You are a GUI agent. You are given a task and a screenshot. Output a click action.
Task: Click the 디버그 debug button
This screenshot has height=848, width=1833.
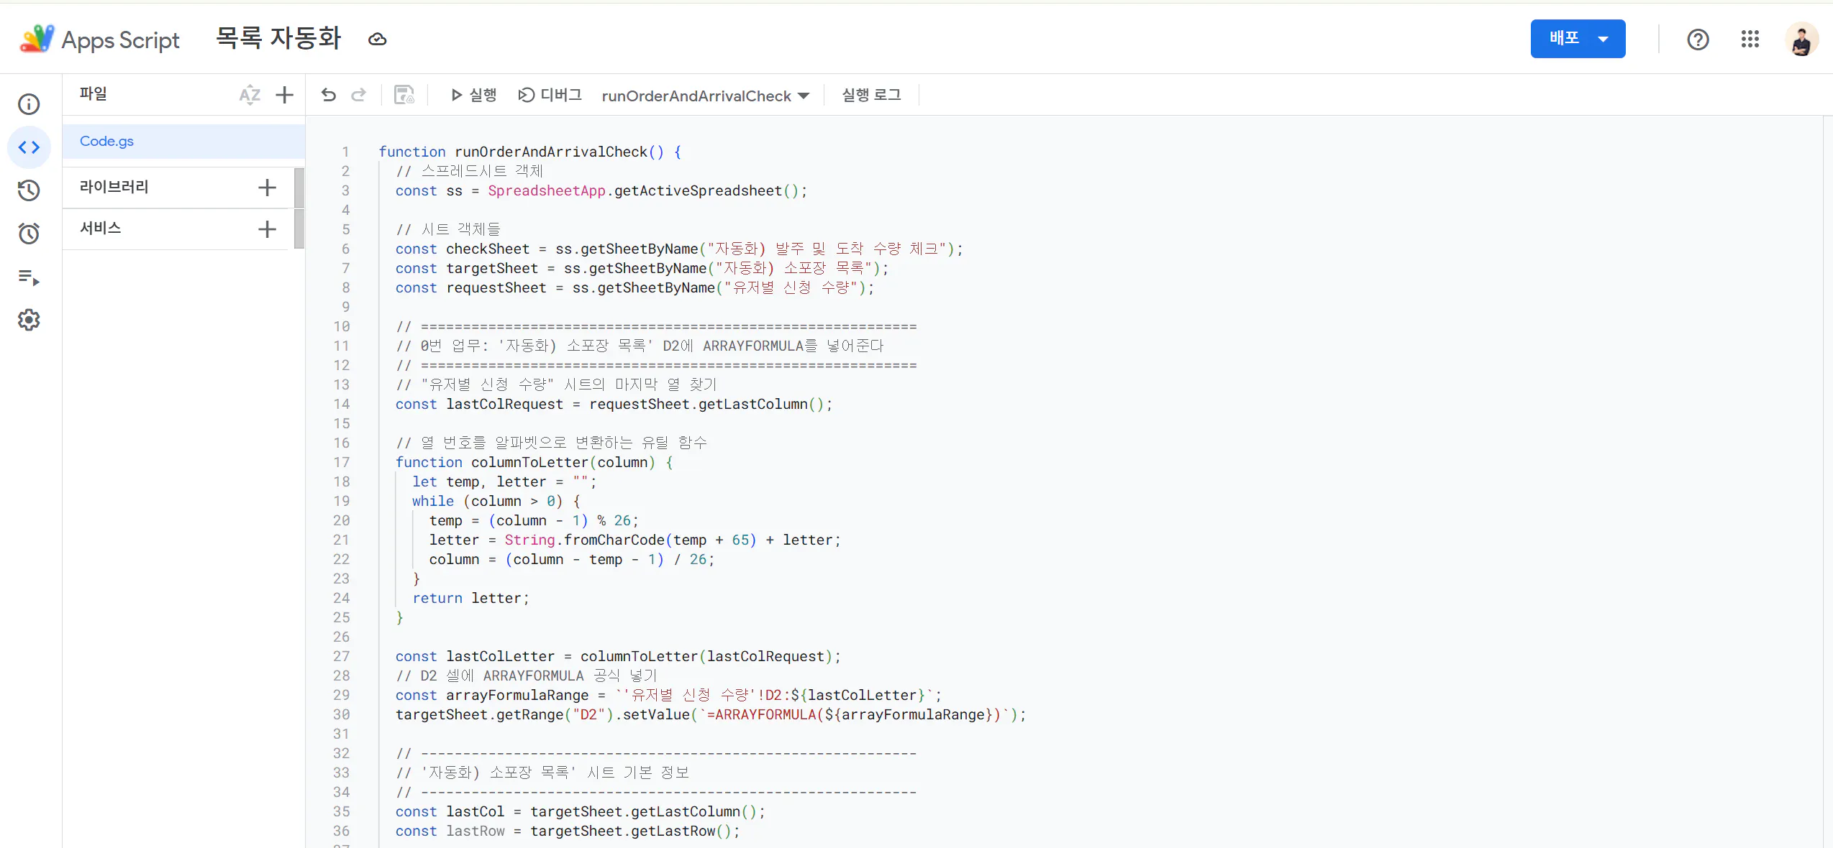pos(550,95)
